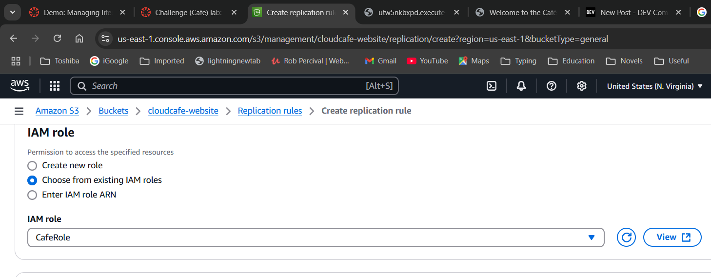Go to Replication rules breadcrumb link
Image resolution: width=711 pixels, height=277 pixels.
pos(270,111)
